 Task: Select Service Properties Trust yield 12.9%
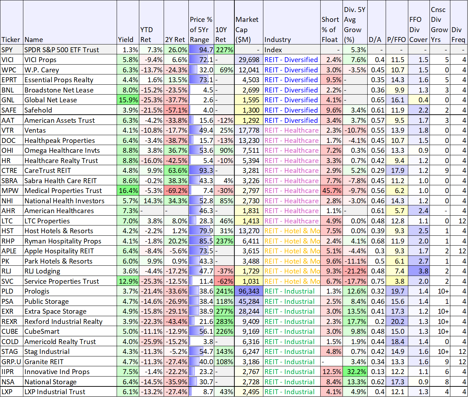click(x=128, y=281)
